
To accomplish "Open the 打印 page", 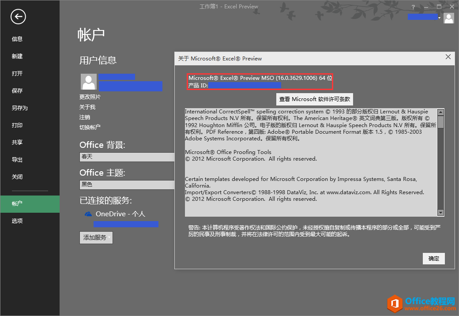I will [17, 125].
